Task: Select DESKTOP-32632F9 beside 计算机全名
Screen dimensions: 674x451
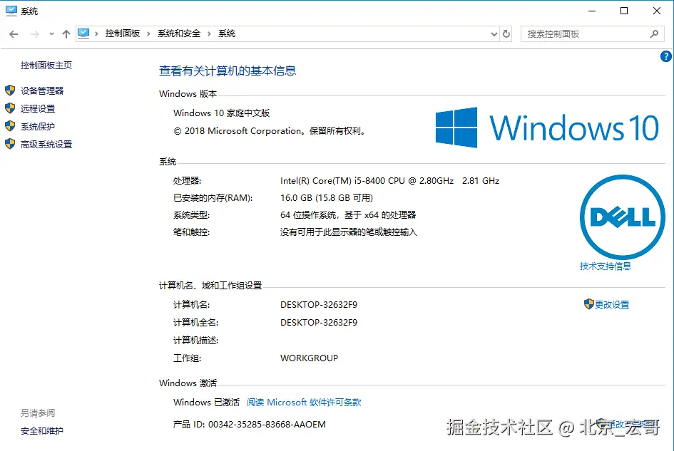Action: [319, 323]
